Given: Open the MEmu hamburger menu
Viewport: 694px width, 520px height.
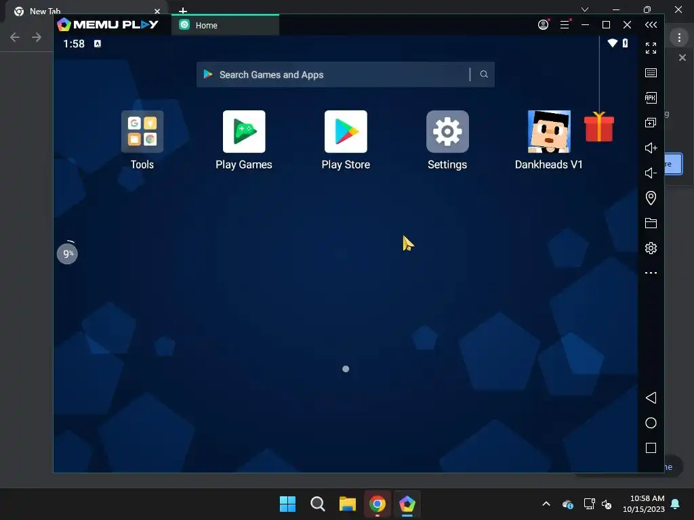Looking at the screenshot, I should [x=565, y=25].
